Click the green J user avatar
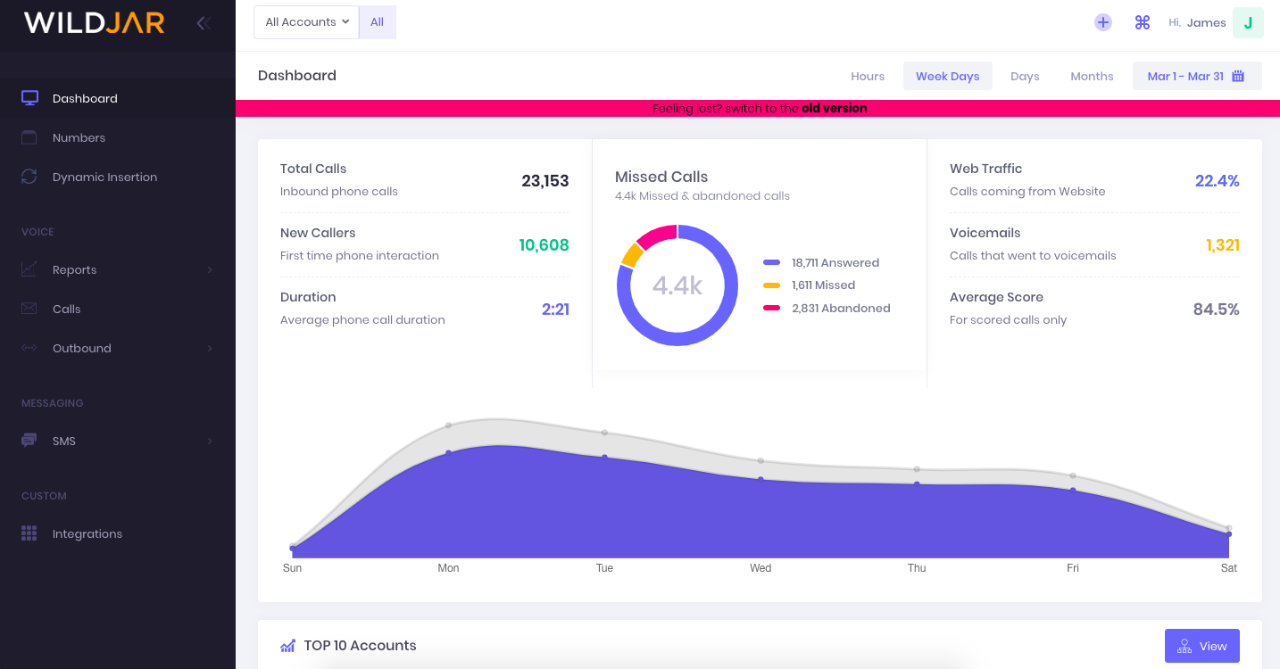Image resolution: width=1280 pixels, height=669 pixels. click(1248, 23)
